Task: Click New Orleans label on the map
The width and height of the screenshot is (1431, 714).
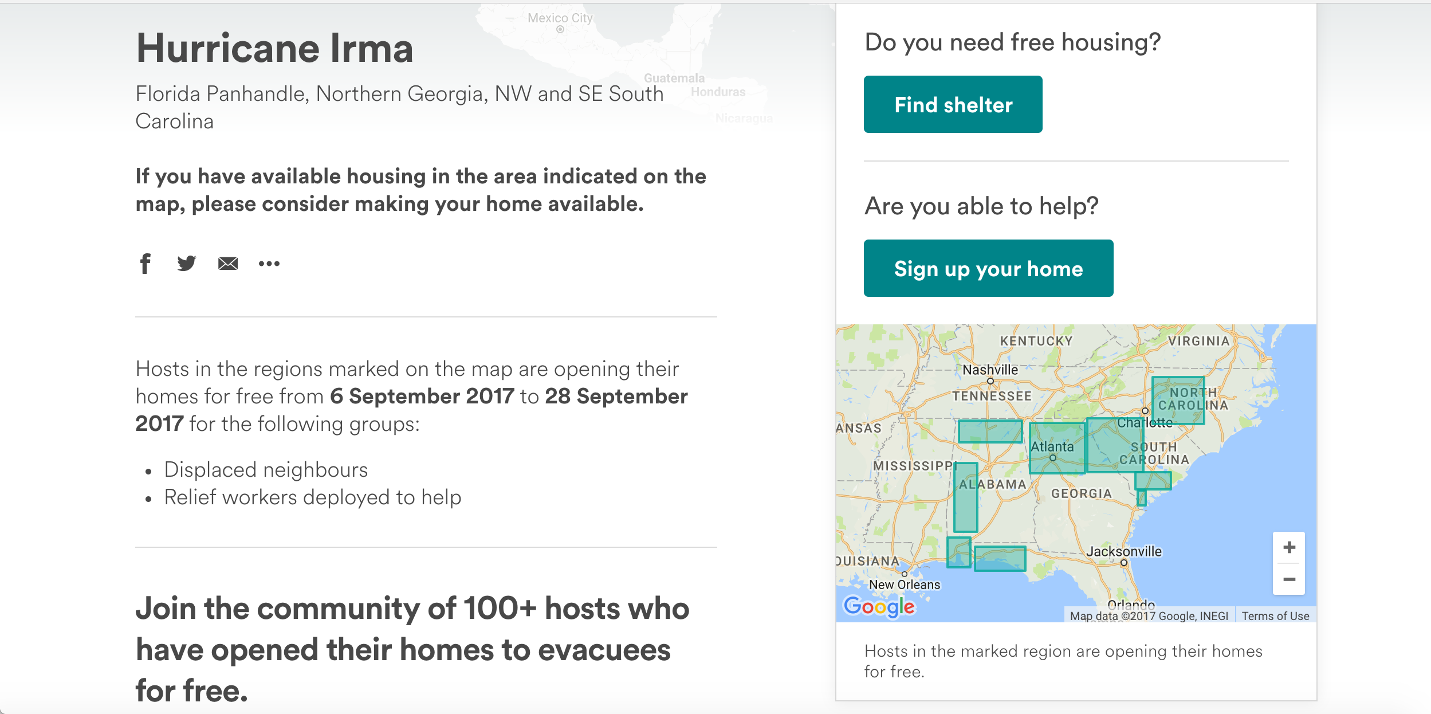Action: (905, 584)
